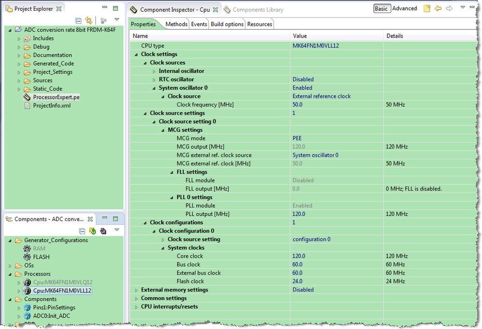Click the Generator_Configurations folder icon

[x=18, y=240]
